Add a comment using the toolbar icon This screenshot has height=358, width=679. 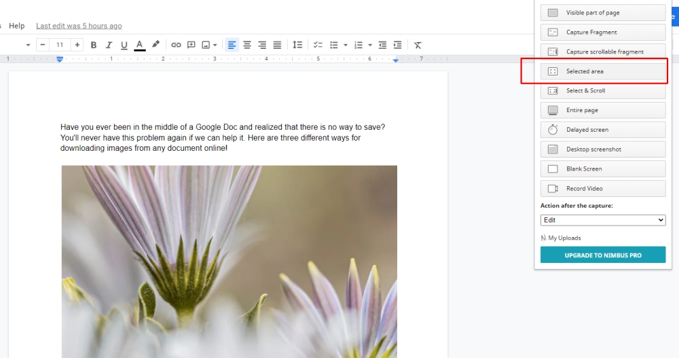pyautogui.click(x=191, y=45)
